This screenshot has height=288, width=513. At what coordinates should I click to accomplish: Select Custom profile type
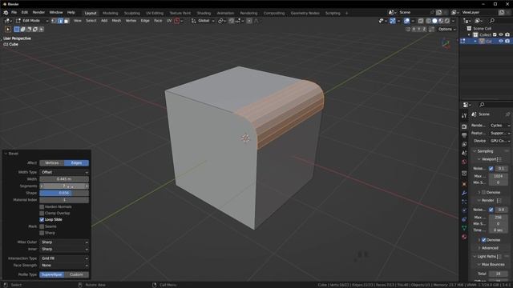click(x=77, y=274)
